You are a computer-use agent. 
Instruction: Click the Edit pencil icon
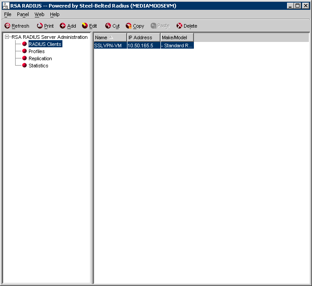[85, 26]
